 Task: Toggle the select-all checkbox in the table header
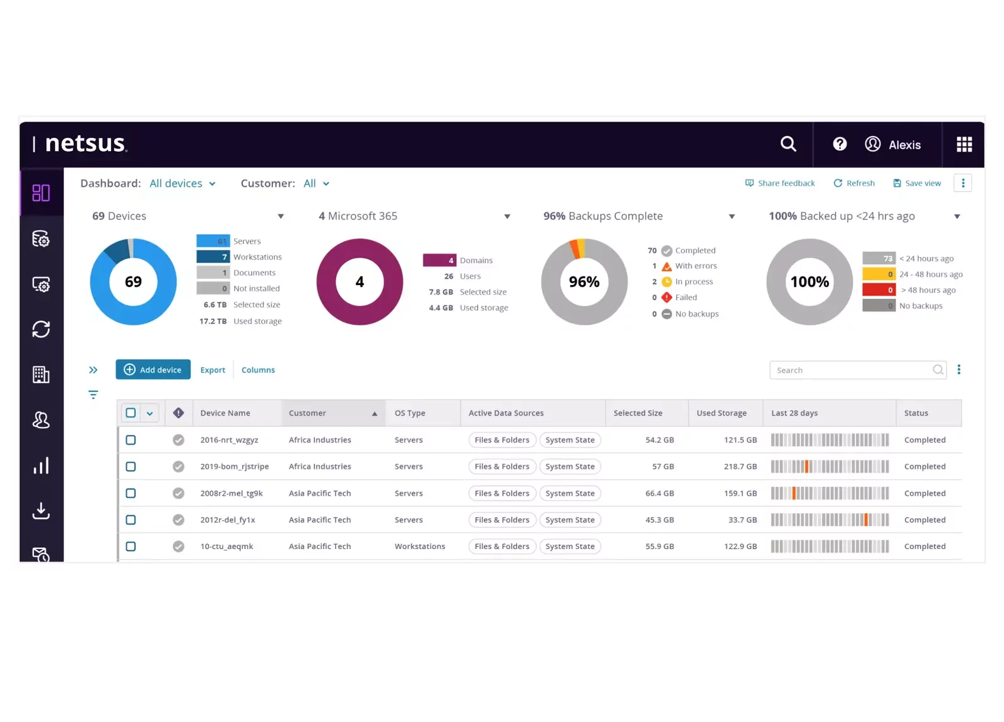tap(131, 413)
